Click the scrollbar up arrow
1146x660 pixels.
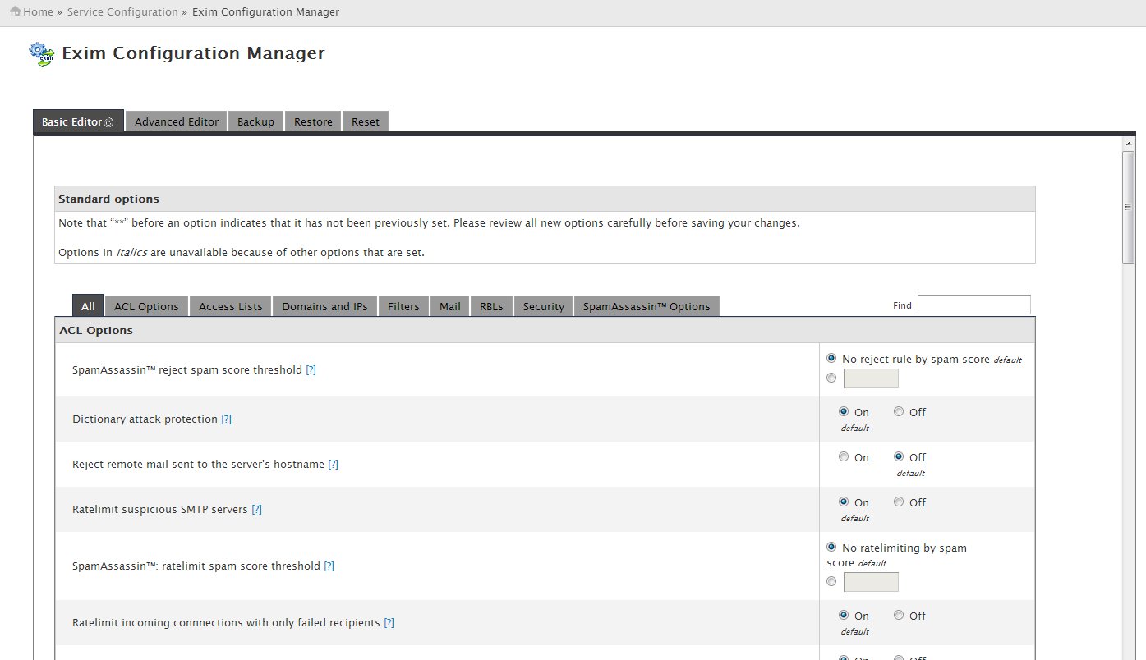click(x=1129, y=144)
